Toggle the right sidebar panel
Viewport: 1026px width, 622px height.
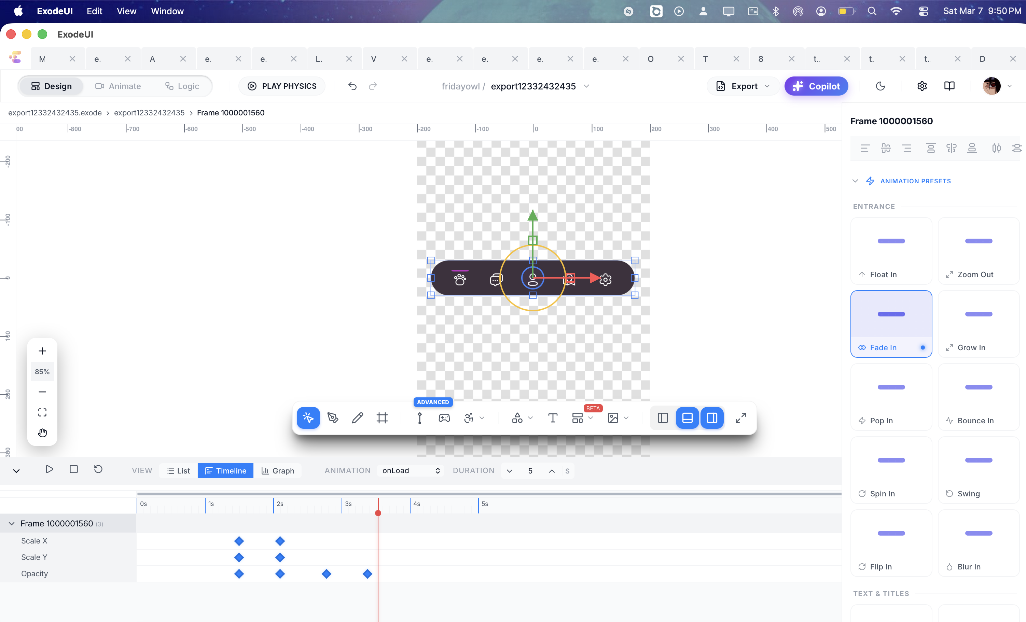click(x=712, y=418)
